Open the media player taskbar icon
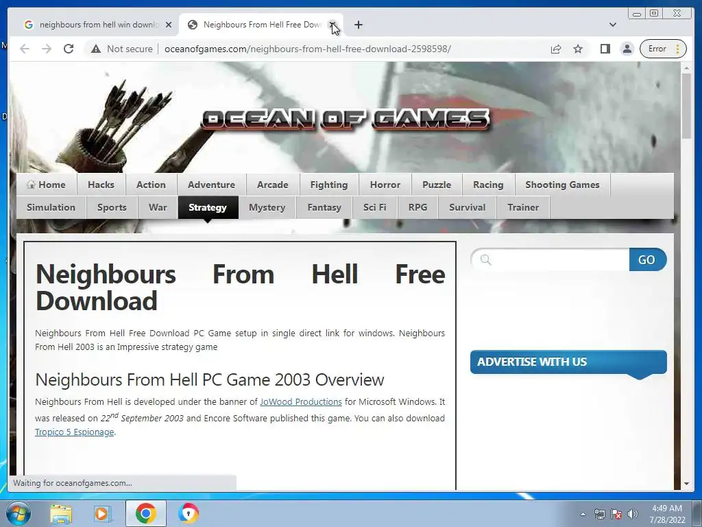 pyautogui.click(x=103, y=513)
